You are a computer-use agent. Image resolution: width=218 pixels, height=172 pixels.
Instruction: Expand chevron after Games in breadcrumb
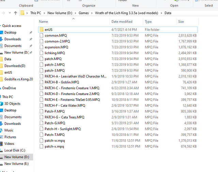tap(92, 13)
